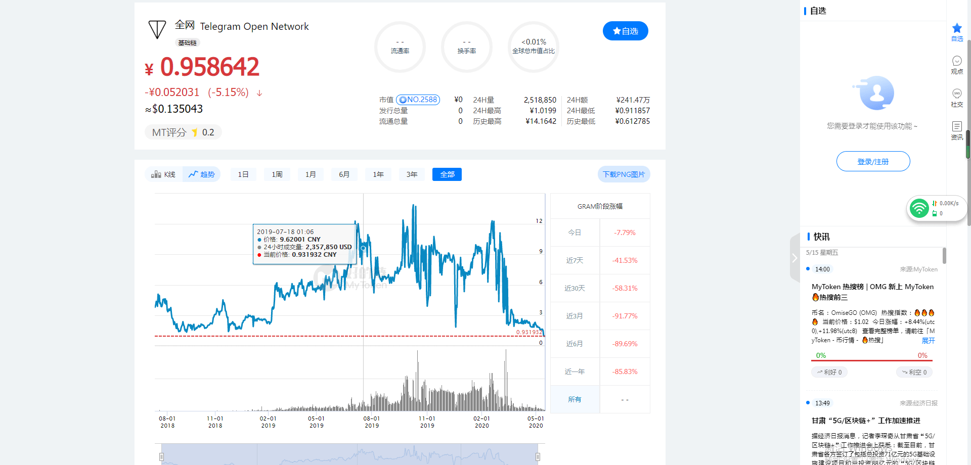This screenshot has width=971, height=465.
Task: Collapse the right sidebar with arrow handle
Action: 795,258
